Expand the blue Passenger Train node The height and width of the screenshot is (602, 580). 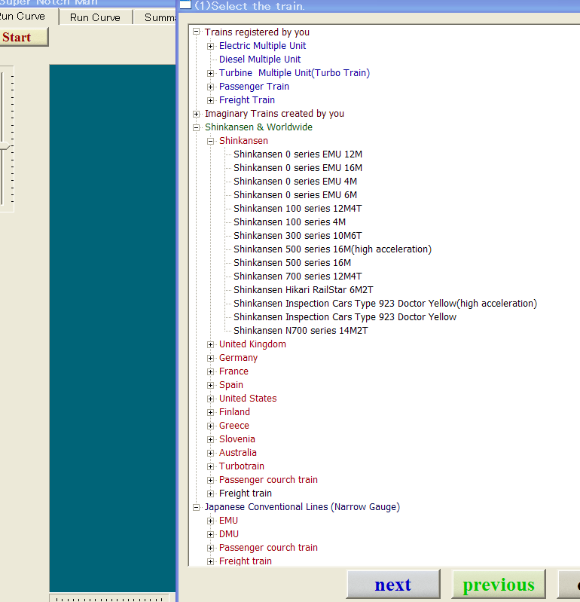(x=210, y=87)
